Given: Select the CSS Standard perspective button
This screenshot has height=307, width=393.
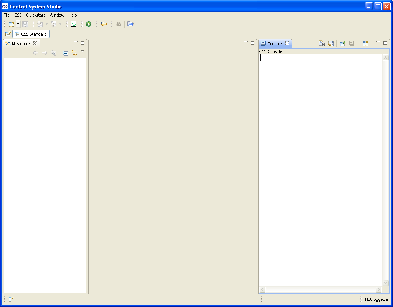Looking at the screenshot, I should [x=31, y=34].
